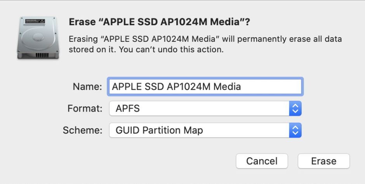
Task: Click the blue arrows on the Format popup
Action: click(295, 108)
